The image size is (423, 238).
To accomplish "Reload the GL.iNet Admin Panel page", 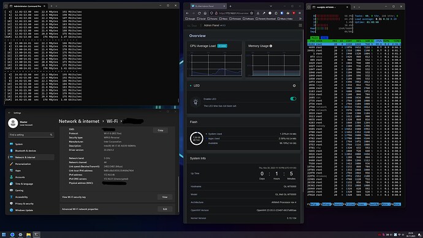I will [199, 13].
